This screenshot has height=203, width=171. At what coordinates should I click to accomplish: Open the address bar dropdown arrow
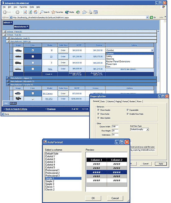[147, 17]
